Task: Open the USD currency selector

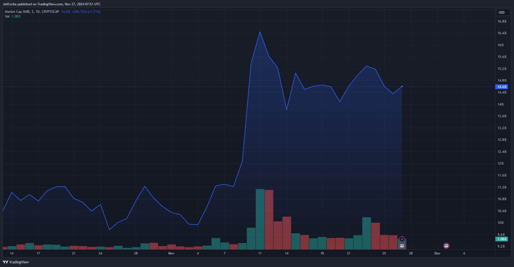Action: [503, 12]
